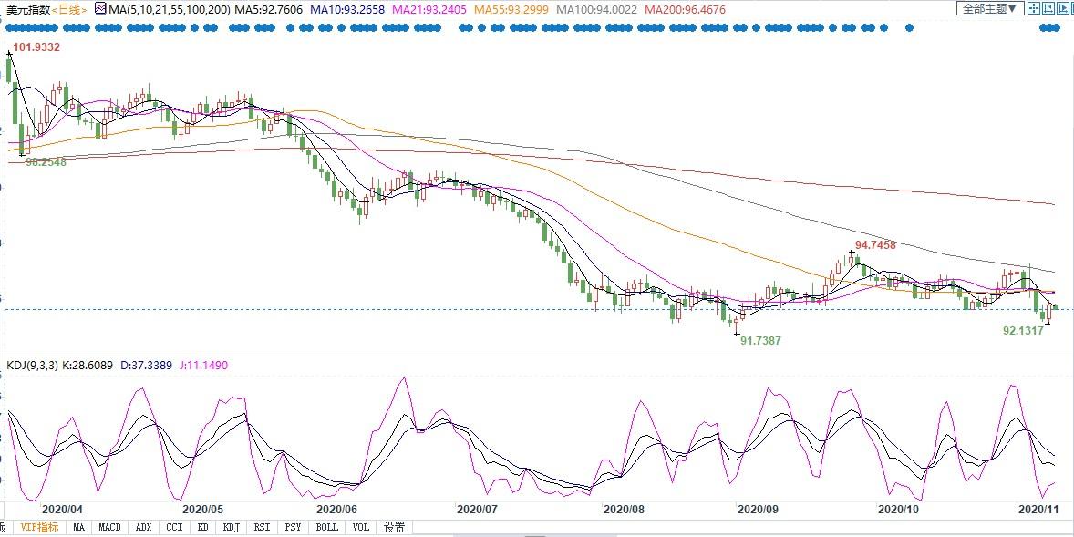Switch to the VIP指标 tab
This screenshot has width=1074, height=537.
(39, 527)
